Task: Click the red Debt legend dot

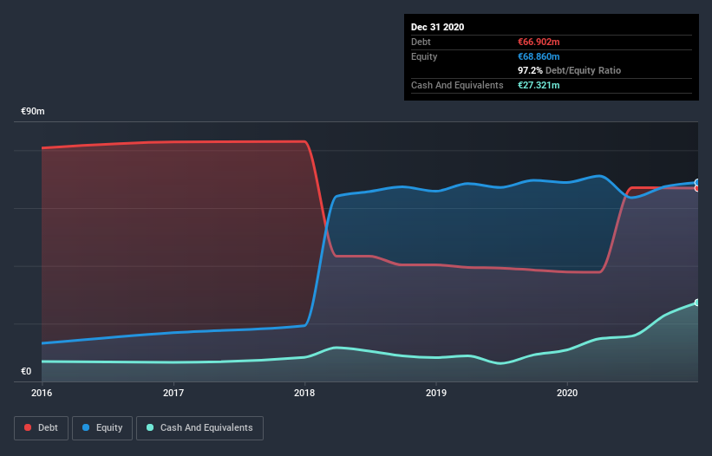Action: tap(28, 427)
